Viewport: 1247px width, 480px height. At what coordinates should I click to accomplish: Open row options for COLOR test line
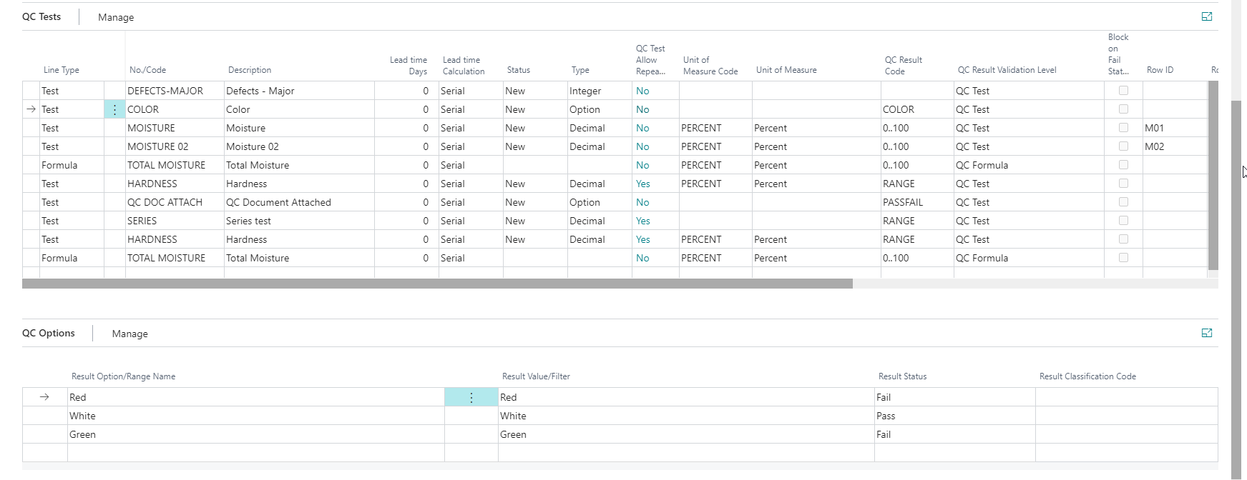click(114, 110)
